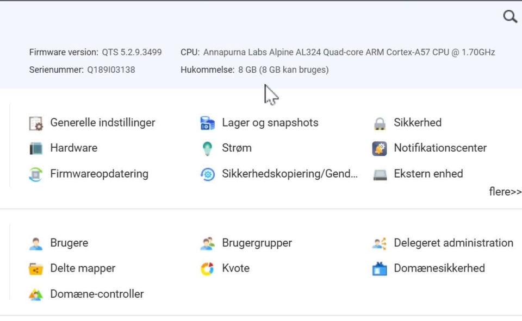Click the Delegeret administration icon
Screen dimensions: 522x321
click(x=380, y=243)
